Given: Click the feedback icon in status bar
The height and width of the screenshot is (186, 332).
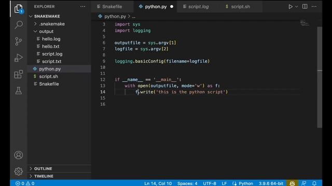Looking at the screenshot, I should click(x=303, y=183).
